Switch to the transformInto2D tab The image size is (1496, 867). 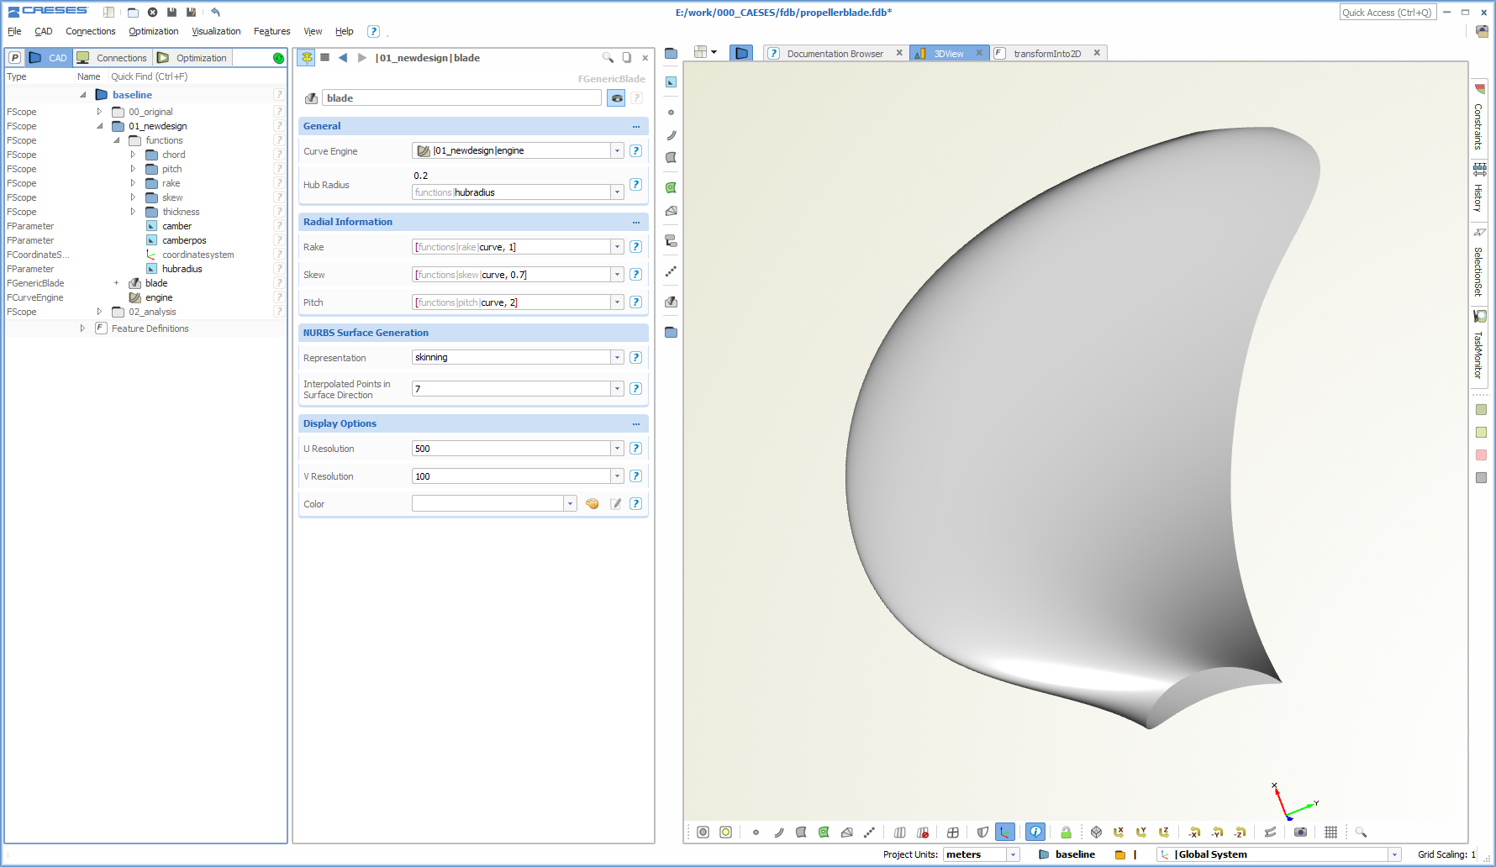tap(1047, 54)
